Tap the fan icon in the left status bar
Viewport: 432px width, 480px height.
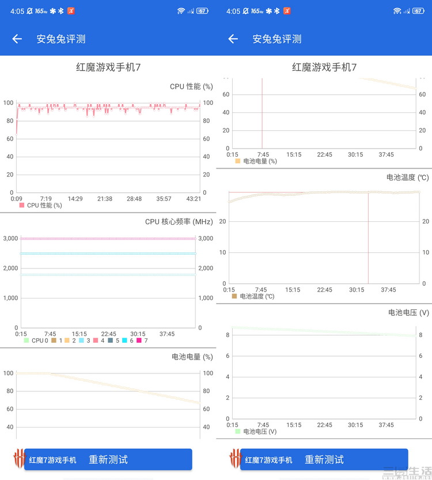(53, 11)
